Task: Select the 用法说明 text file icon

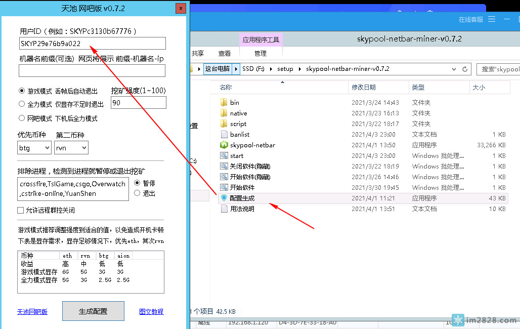Action: tap(224, 209)
